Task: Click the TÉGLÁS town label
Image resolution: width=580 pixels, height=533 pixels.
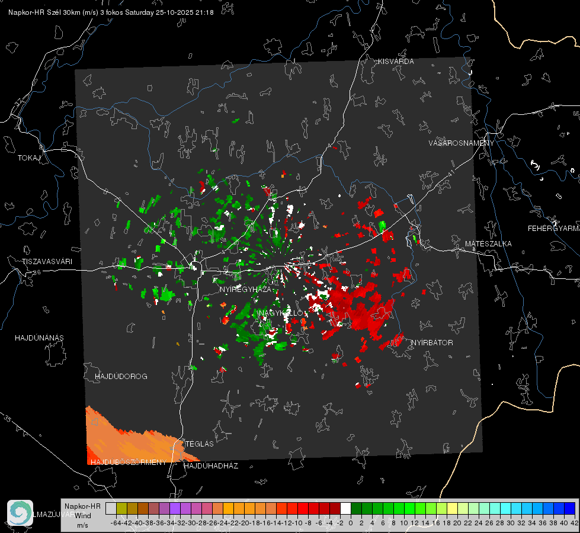Action: (200, 444)
